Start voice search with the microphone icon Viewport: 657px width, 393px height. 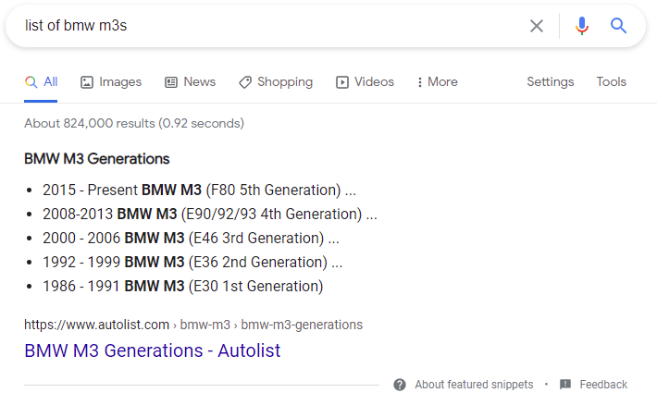tap(581, 26)
